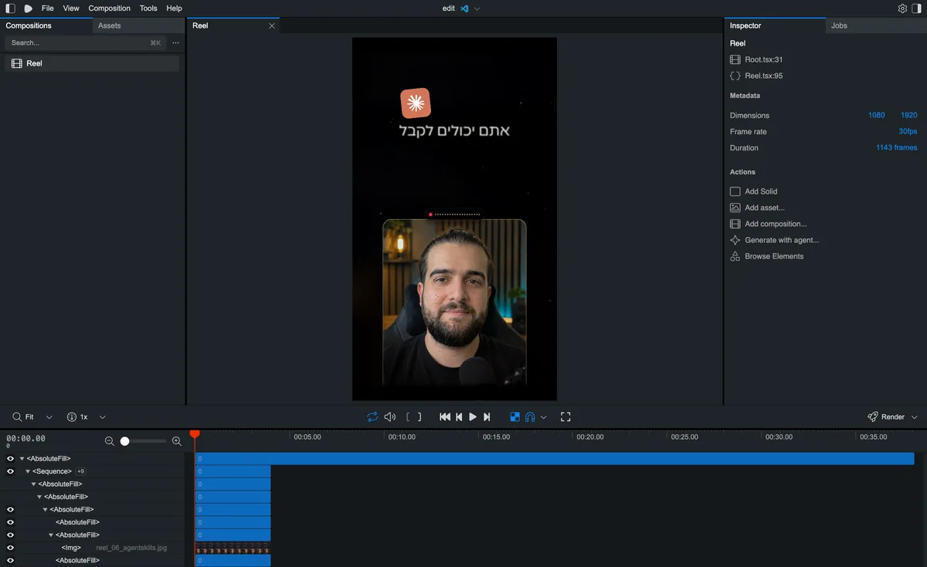Click the Reel composition film icon

pyautogui.click(x=17, y=63)
